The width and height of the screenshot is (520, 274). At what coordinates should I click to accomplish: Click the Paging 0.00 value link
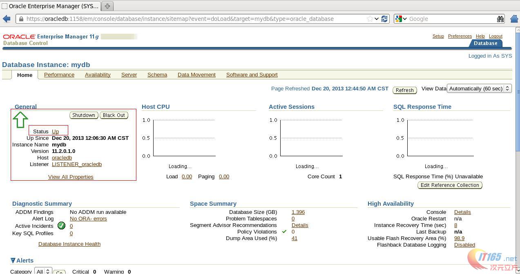coord(224,176)
